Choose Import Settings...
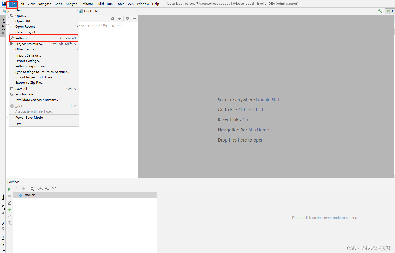 point(44,55)
